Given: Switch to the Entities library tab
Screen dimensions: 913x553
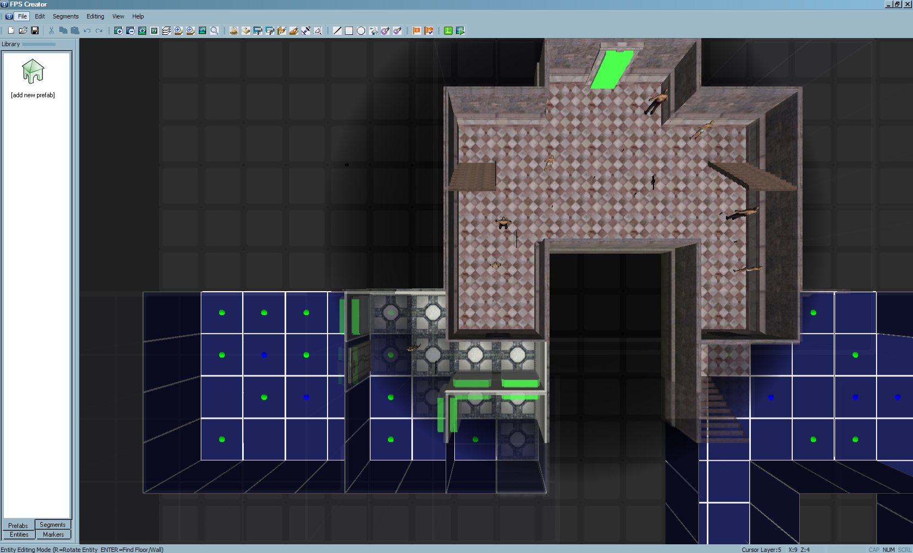Looking at the screenshot, I should [19, 535].
